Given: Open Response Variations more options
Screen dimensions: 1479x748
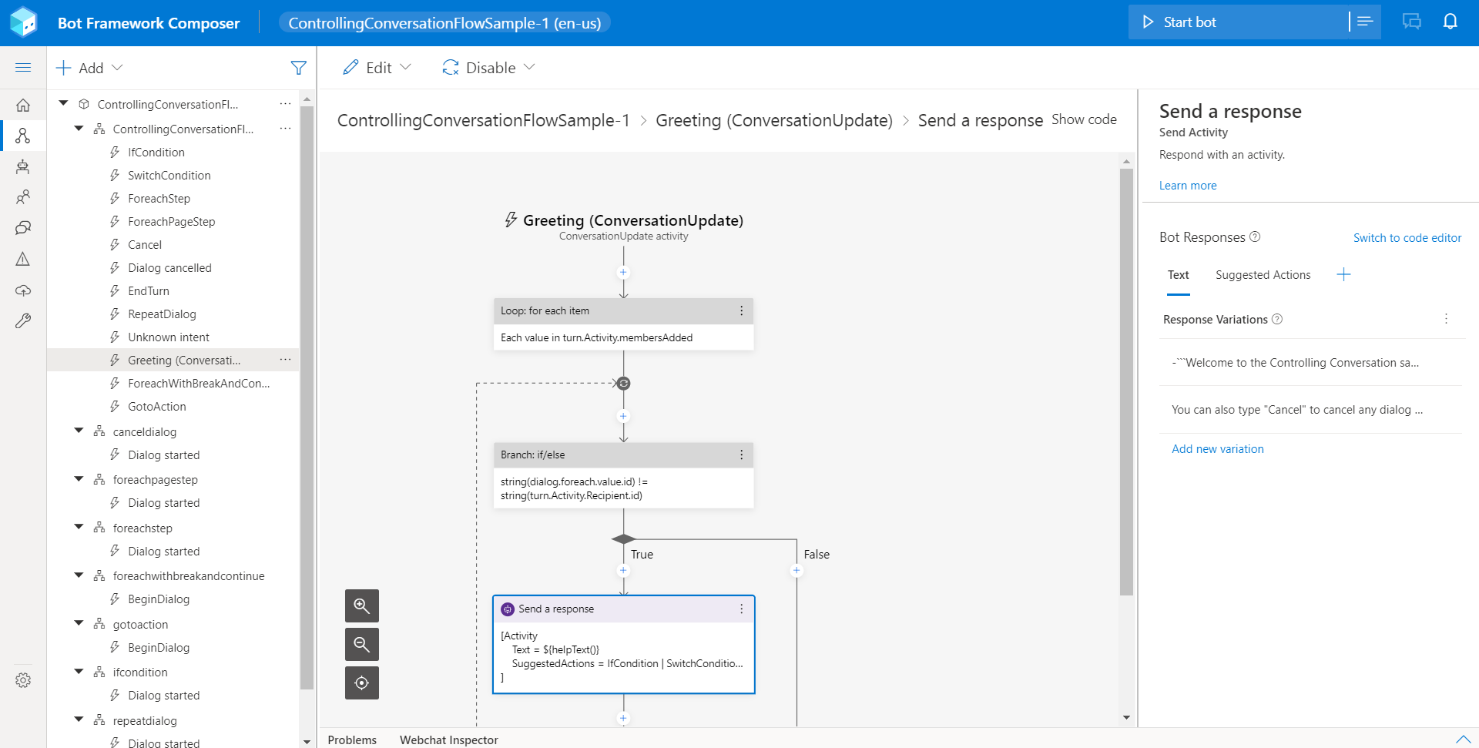Looking at the screenshot, I should click(1446, 319).
